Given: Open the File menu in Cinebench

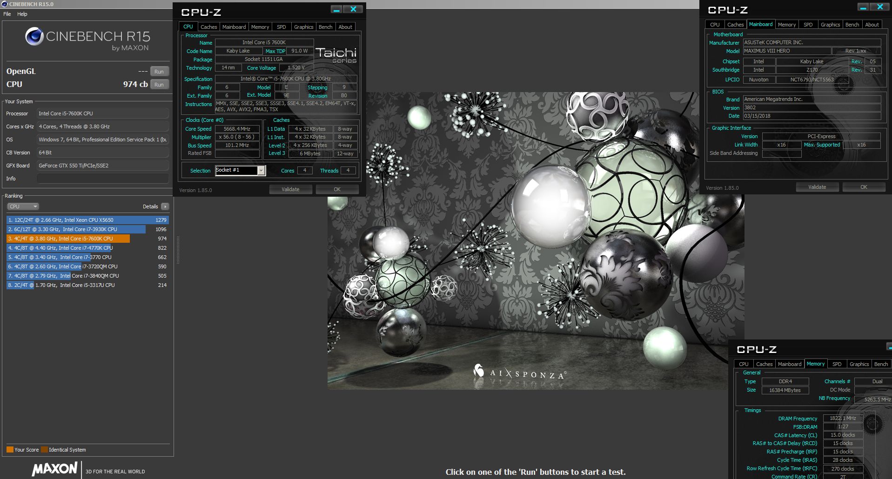Looking at the screenshot, I should pos(7,14).
